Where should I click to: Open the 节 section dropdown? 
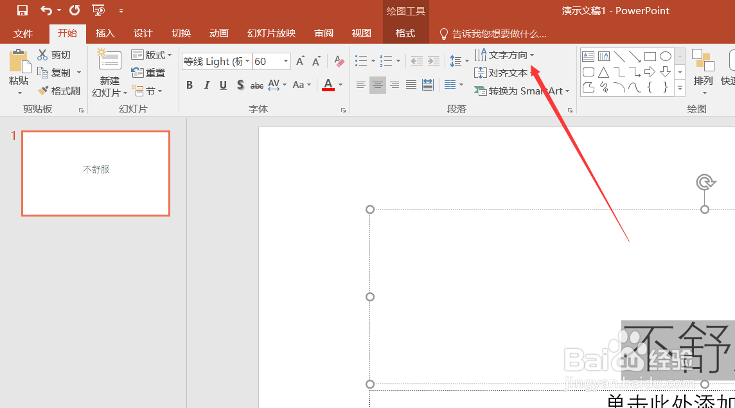point(146,91)
